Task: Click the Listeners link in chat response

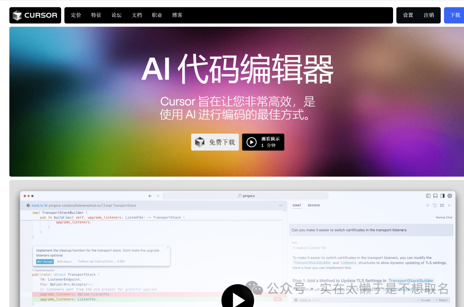Action: tap(348, 263)
